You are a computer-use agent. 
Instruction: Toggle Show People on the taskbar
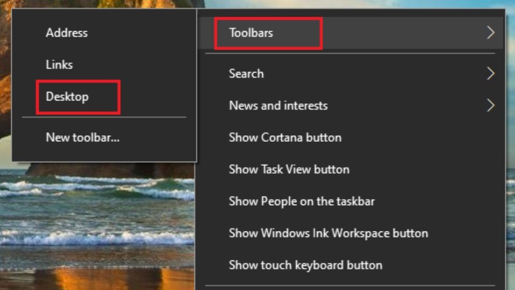[350, 201]
